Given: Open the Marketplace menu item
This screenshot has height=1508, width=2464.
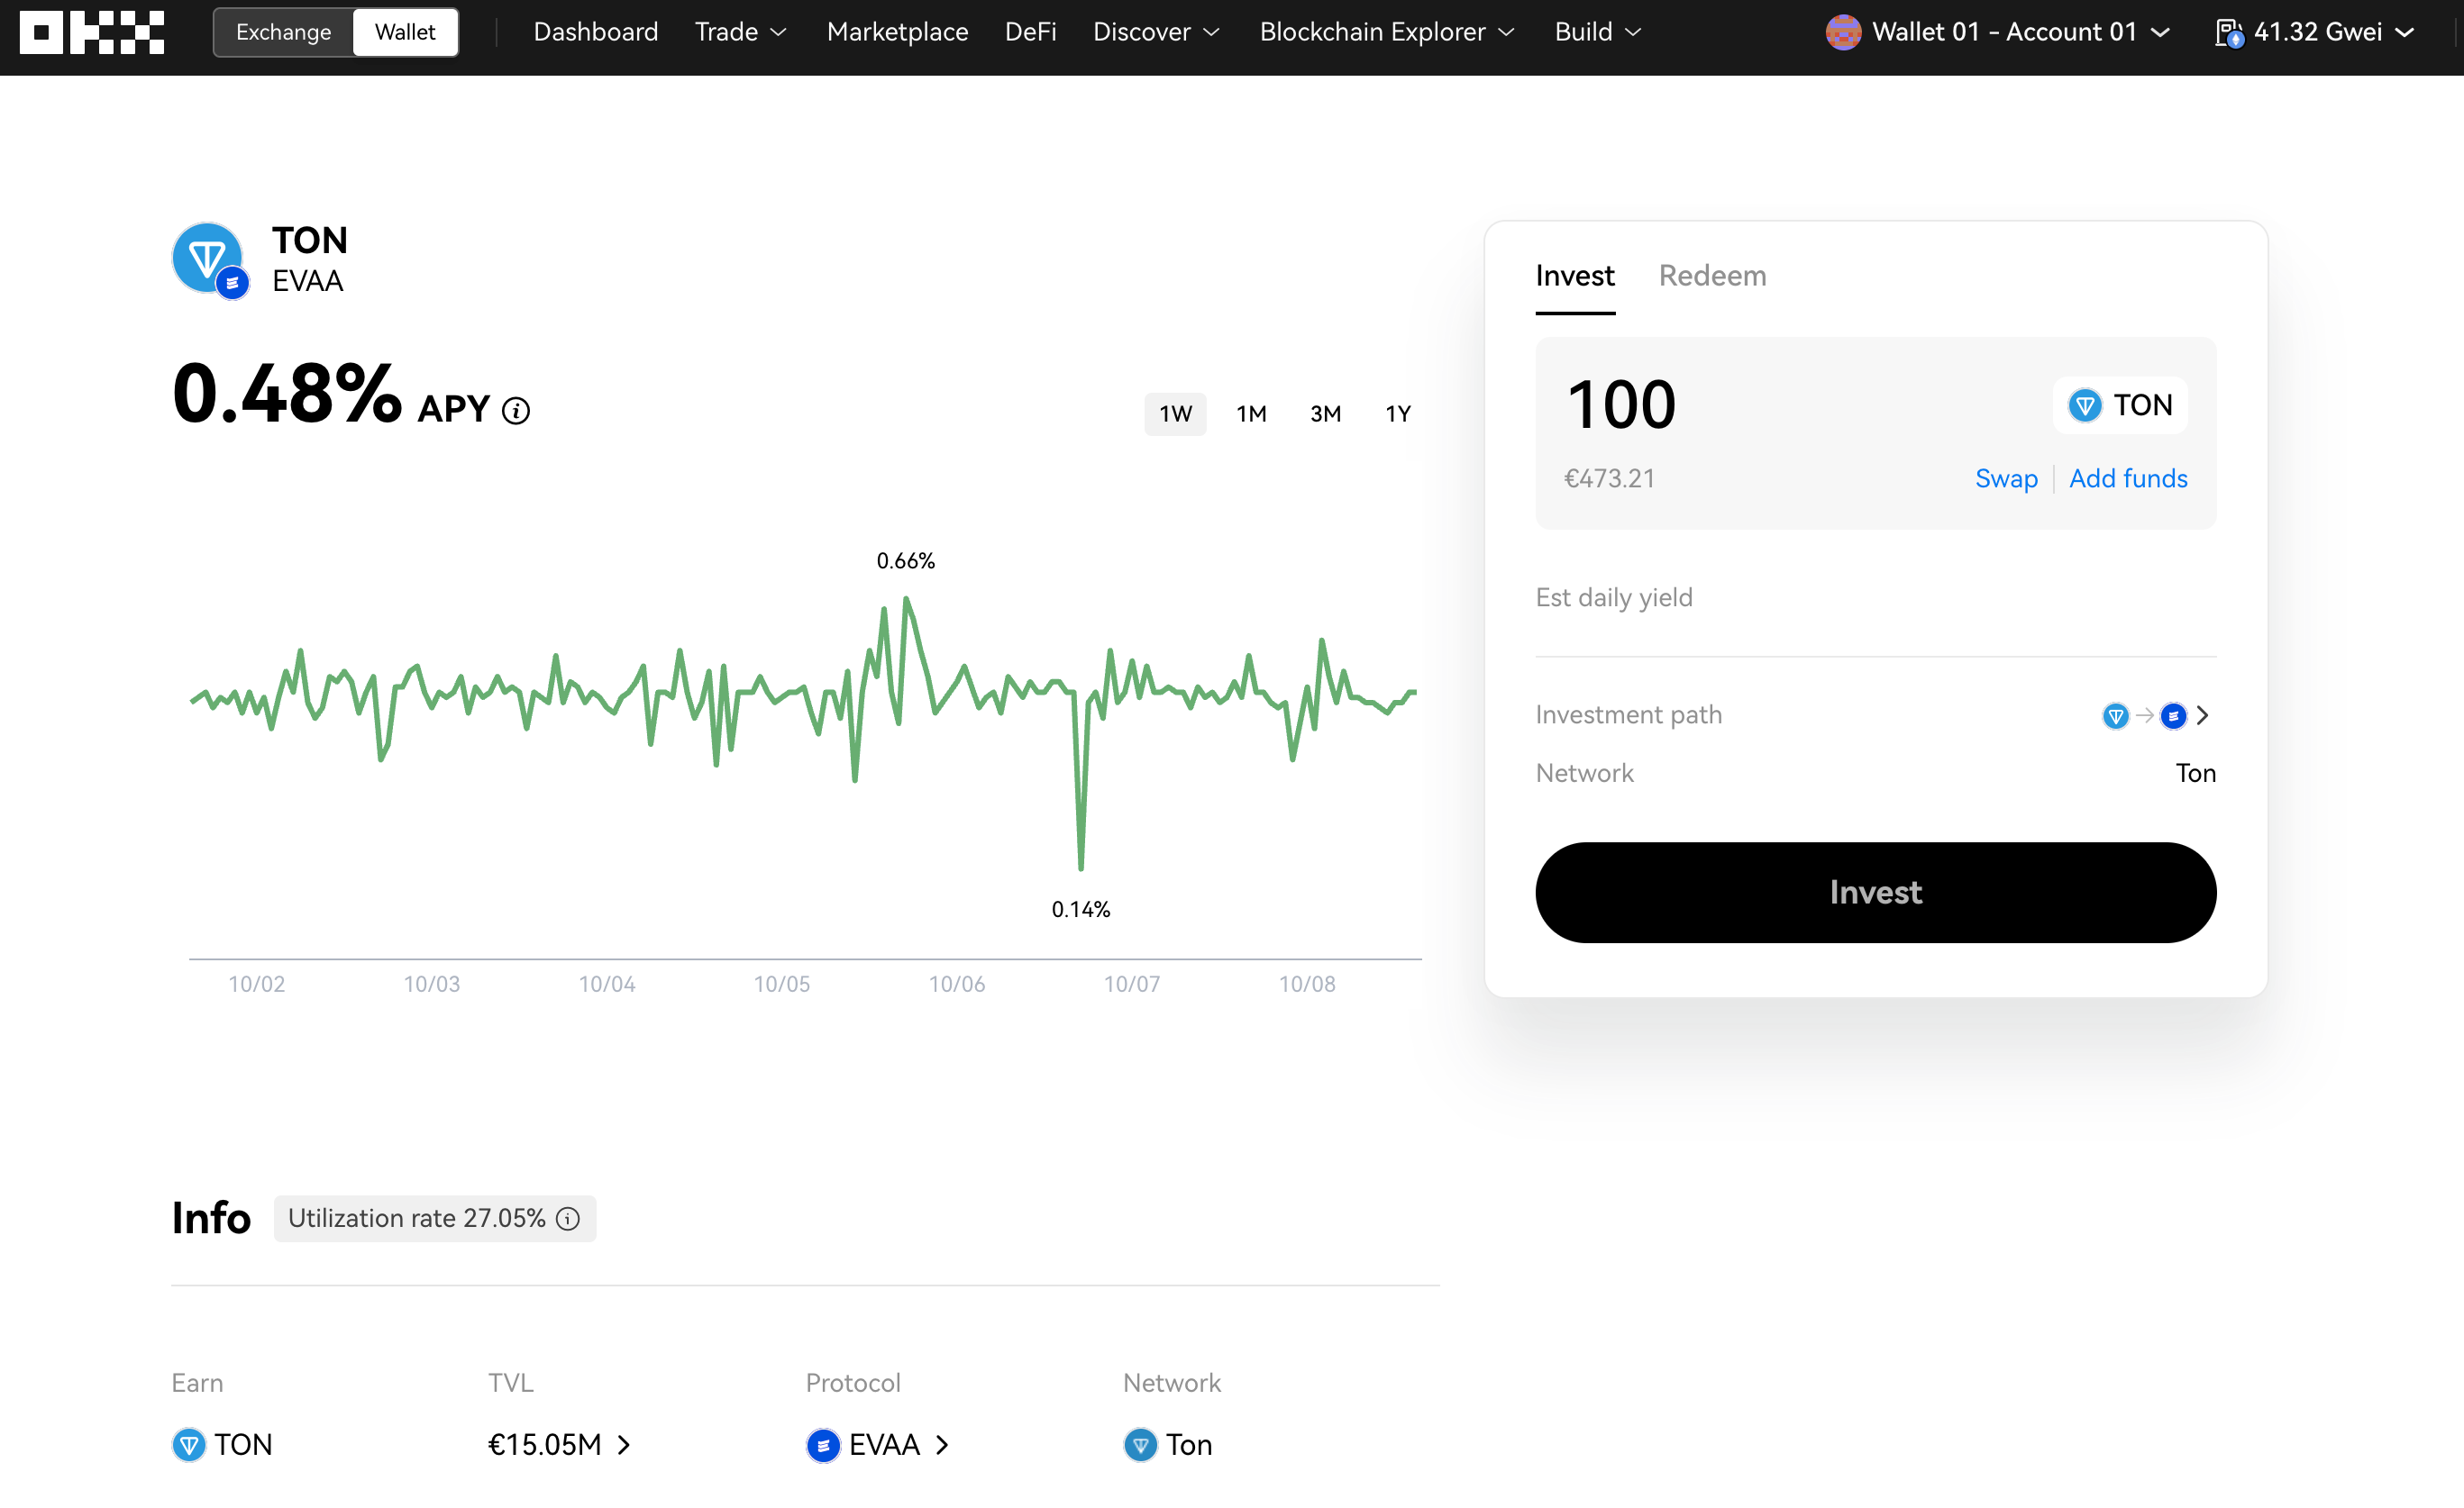Looking at the screenshot, I should click(897, 32).
